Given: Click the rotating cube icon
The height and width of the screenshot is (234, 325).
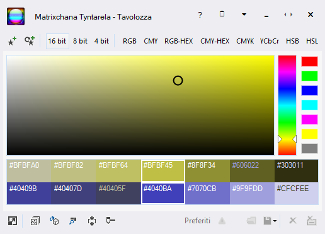Looking at the screenshot, I should tap(54, 221).
